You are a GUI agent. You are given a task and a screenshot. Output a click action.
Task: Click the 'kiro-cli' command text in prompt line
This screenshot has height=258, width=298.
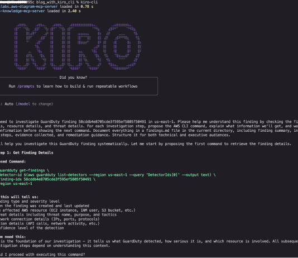89,2
